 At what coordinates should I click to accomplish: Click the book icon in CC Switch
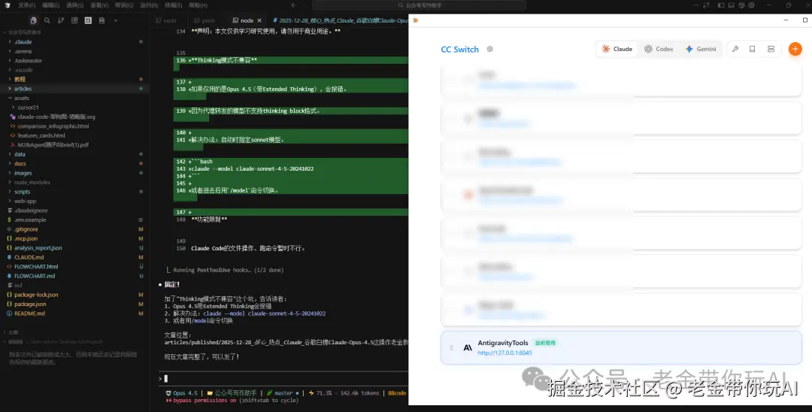pyautogui.click(x=753, y=49)
